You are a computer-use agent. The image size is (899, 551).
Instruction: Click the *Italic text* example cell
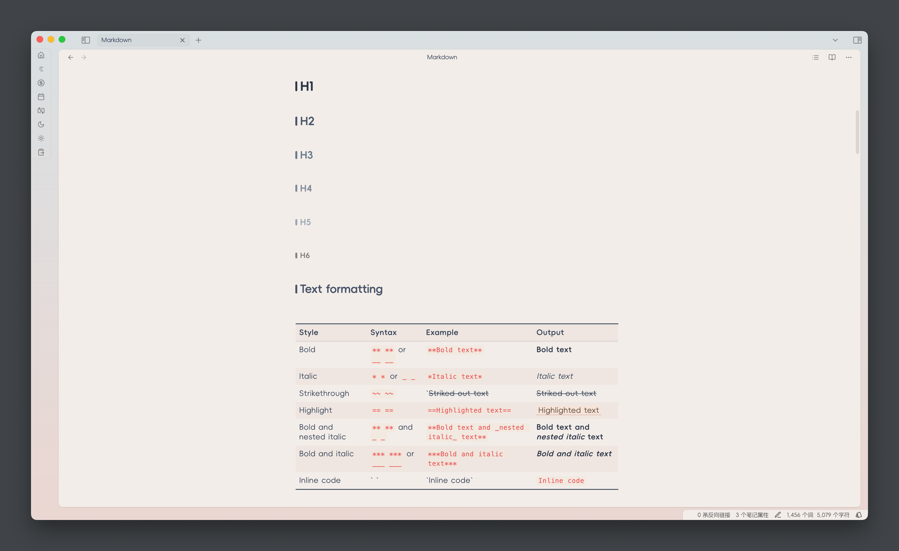pos(454,377)
